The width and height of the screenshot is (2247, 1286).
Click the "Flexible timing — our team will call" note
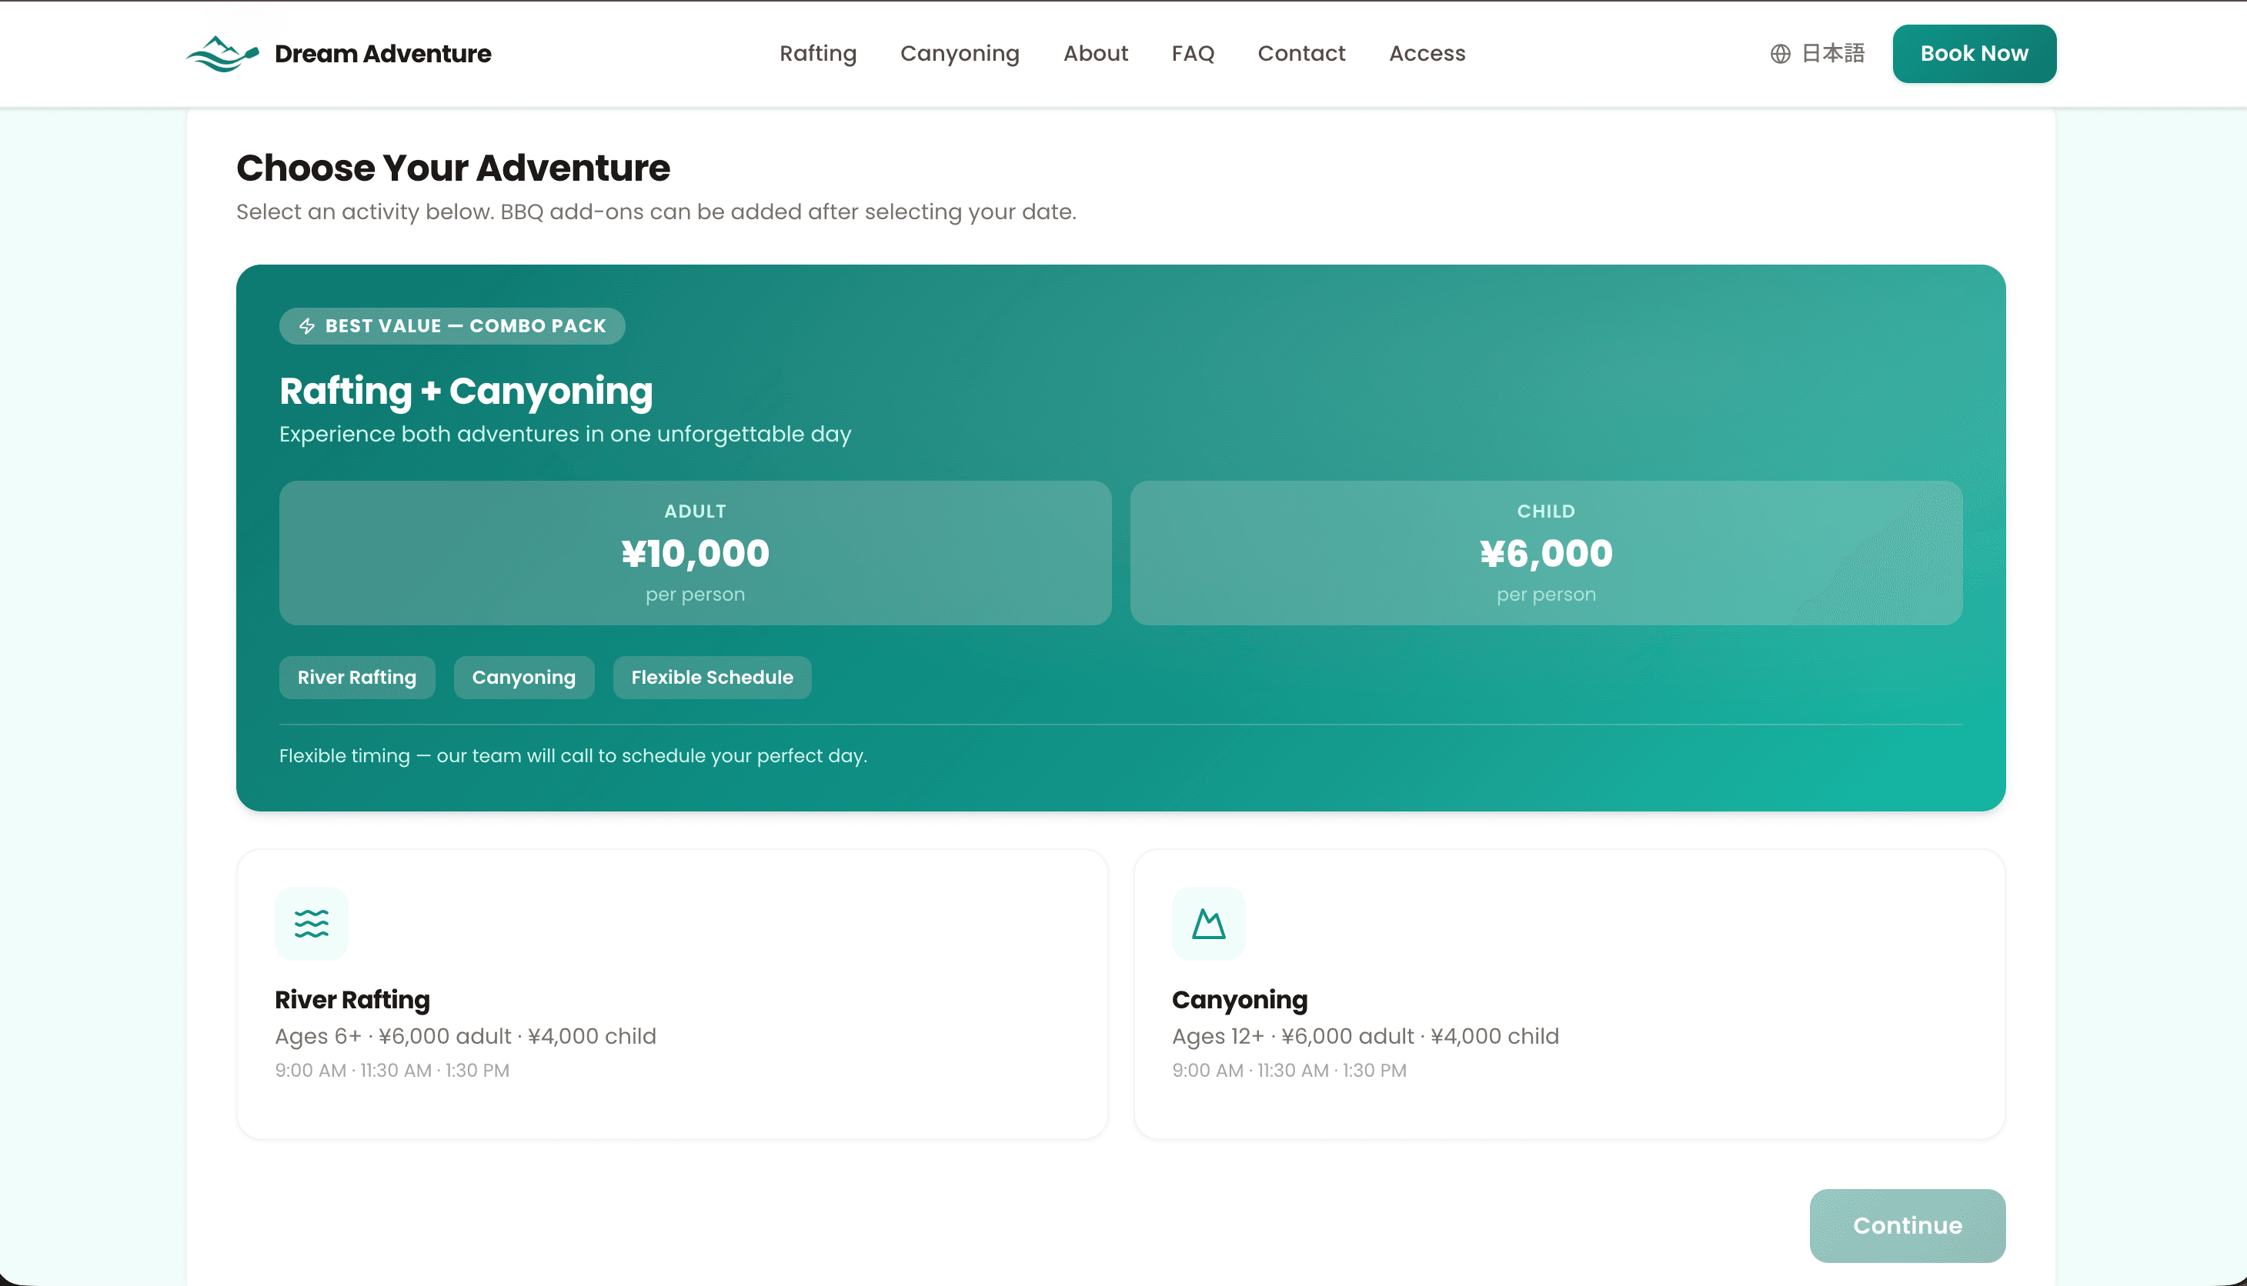(573, 756)
